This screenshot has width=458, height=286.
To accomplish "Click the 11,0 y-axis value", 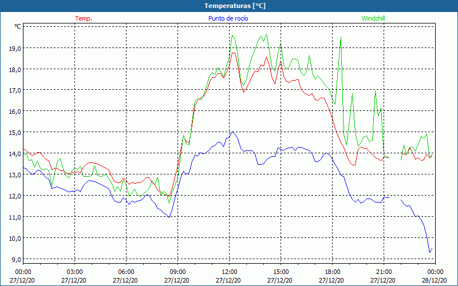I will 15,217.
